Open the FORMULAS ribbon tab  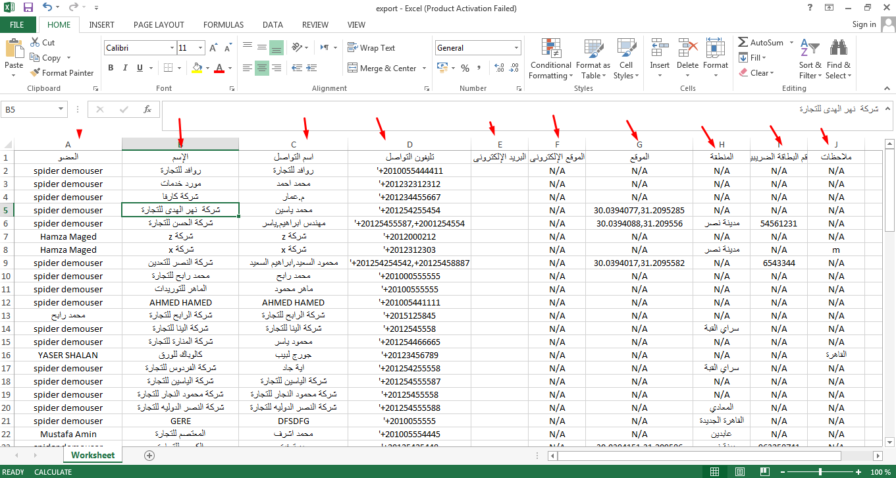coord(223,25)
